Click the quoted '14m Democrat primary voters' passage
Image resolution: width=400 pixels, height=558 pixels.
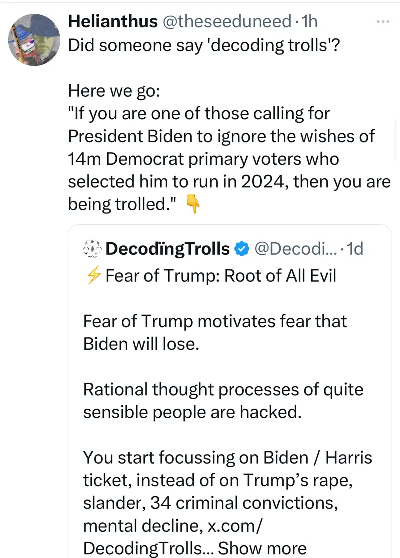203,159
